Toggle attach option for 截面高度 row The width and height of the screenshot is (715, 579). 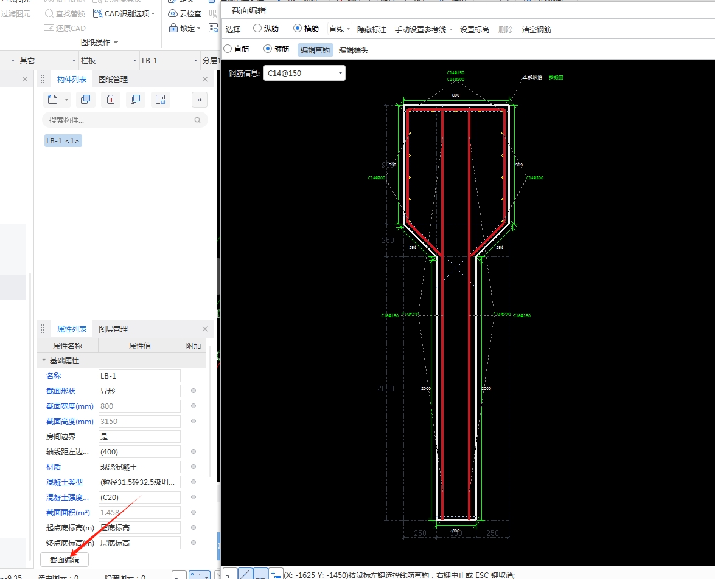tap(194, 421)
